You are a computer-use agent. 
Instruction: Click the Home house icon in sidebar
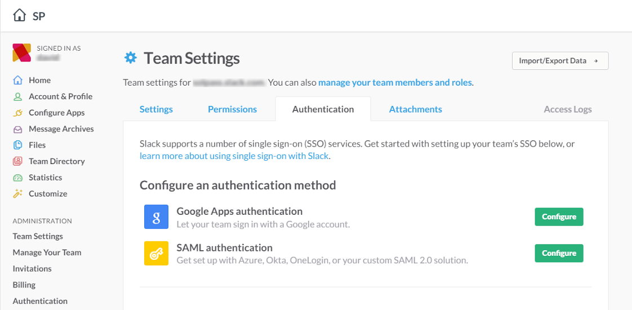17,80
